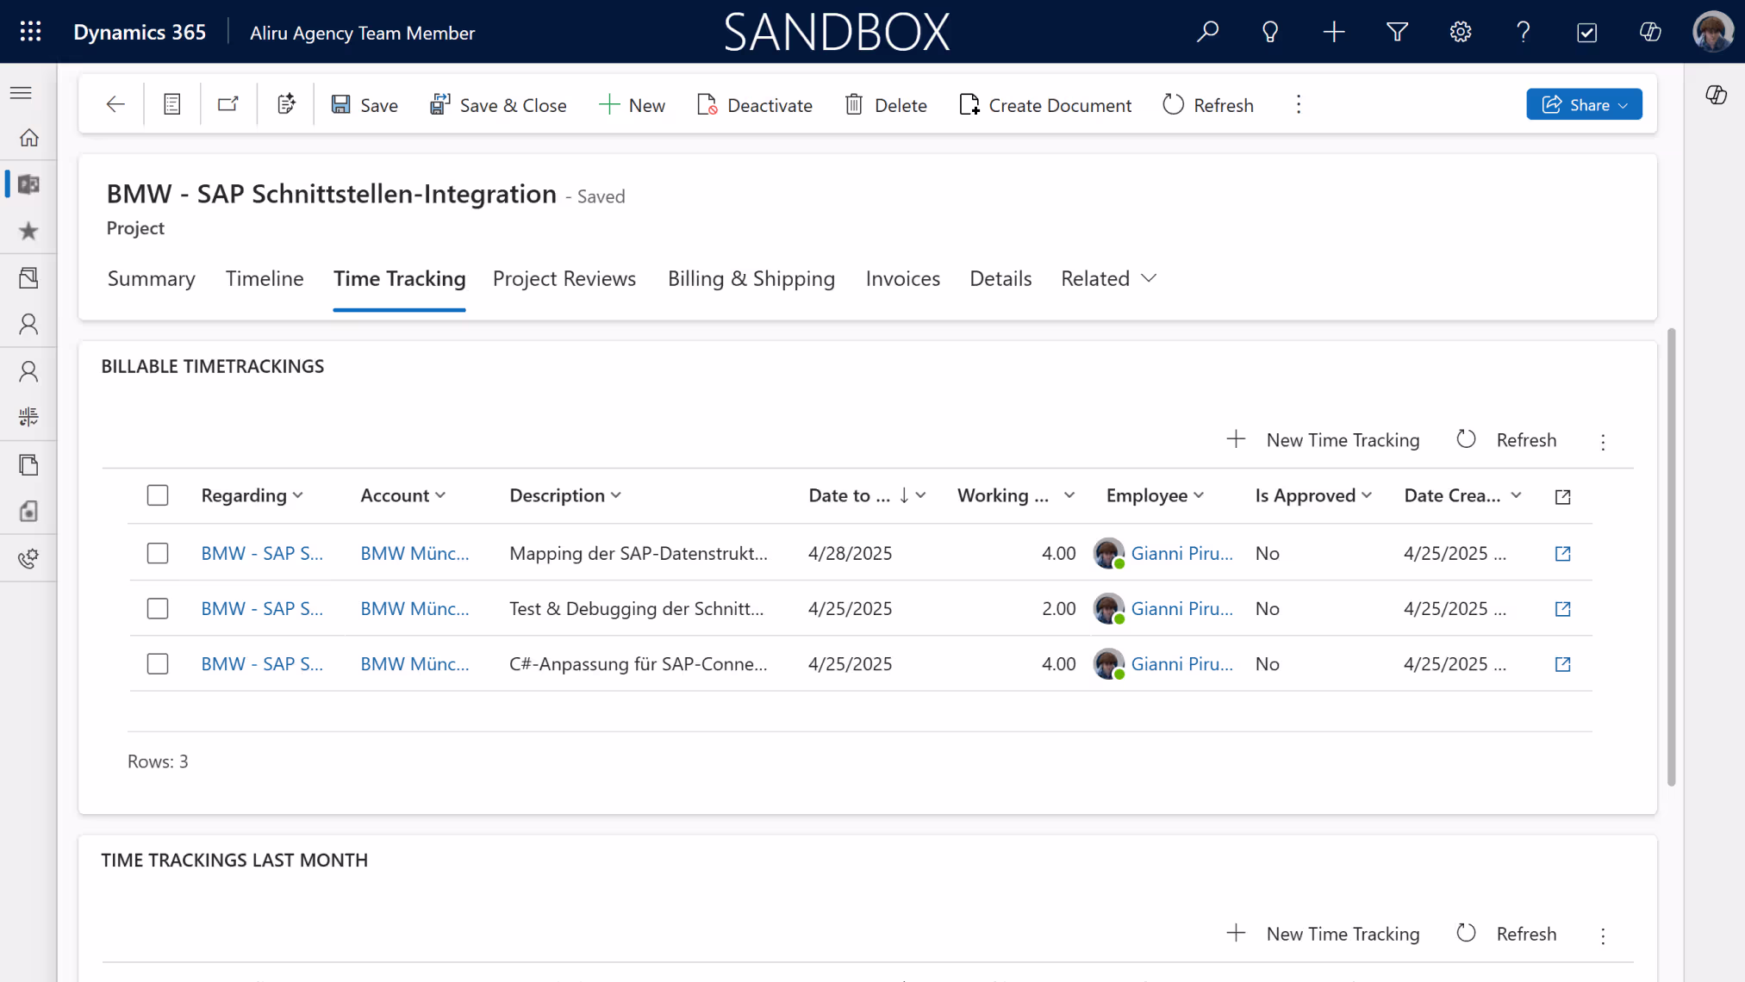The width and height of the screenshot is (1745, 982).
Task: Expand the Is Approved column dropdown
Action: tap(1367, 495)
